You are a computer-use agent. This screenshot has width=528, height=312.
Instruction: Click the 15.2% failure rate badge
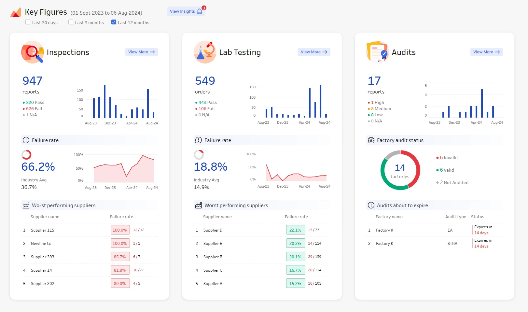tap(296, 284)
